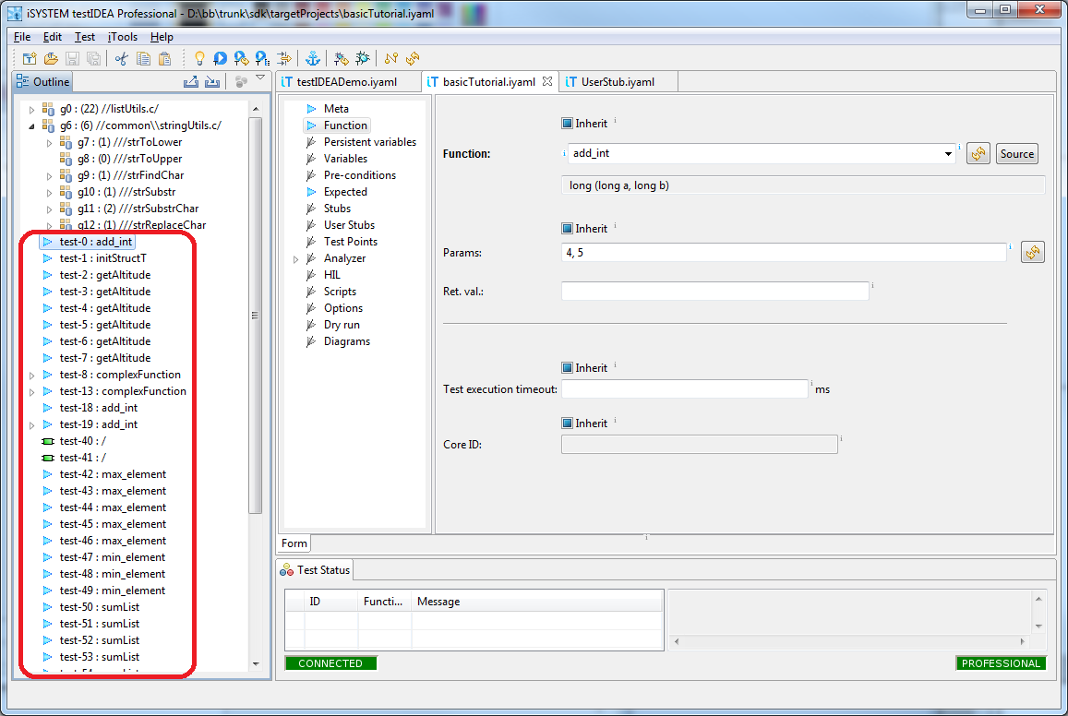Switch to UserStub.iyaml tab
The image size is (1068, 716).
[x=618, y=82]
